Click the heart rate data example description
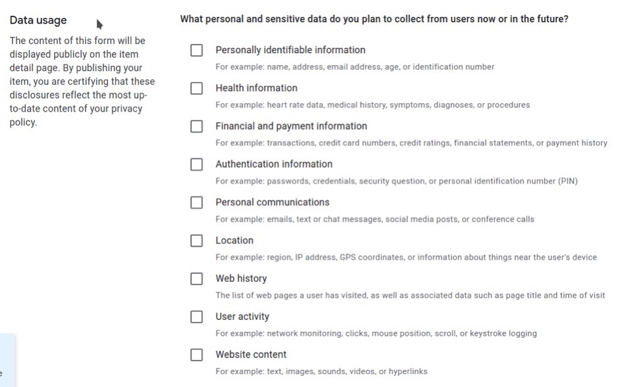This screenshot has height=387, width=641. pos(372,104)
